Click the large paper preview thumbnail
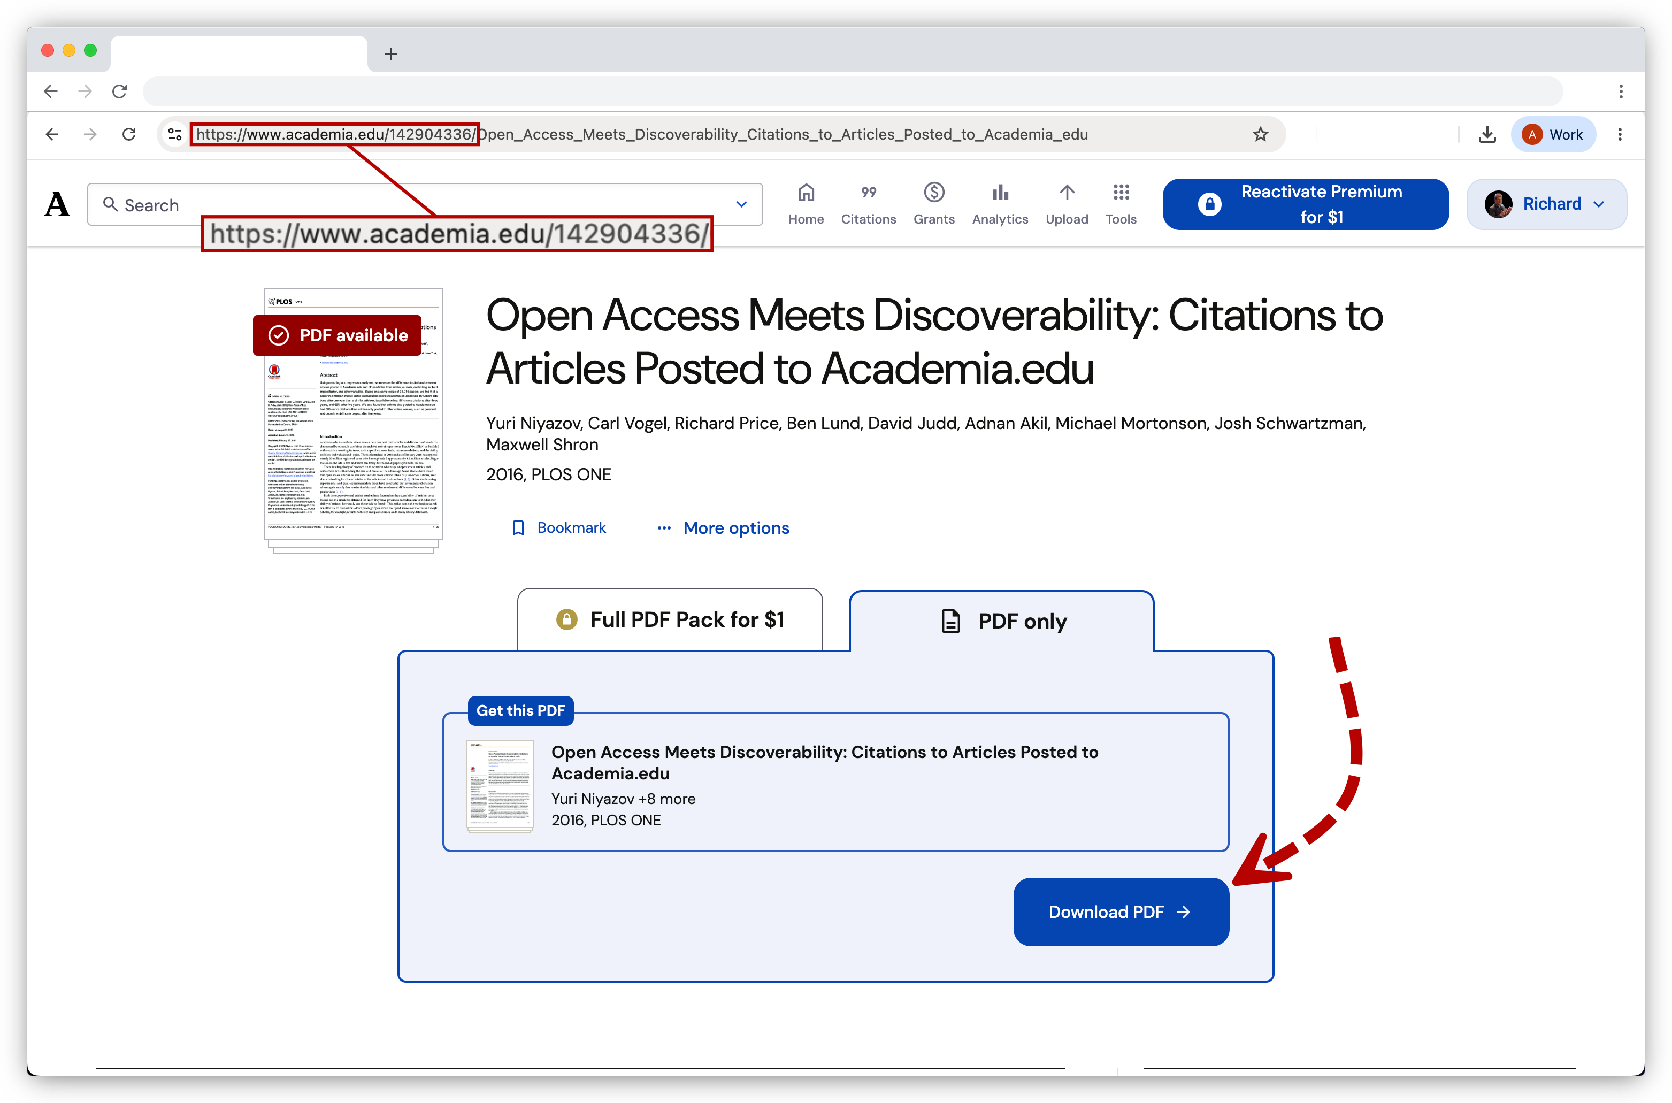Image resolution: width=1672 pixels, height=1103 pixels. [x=353, y=420]
